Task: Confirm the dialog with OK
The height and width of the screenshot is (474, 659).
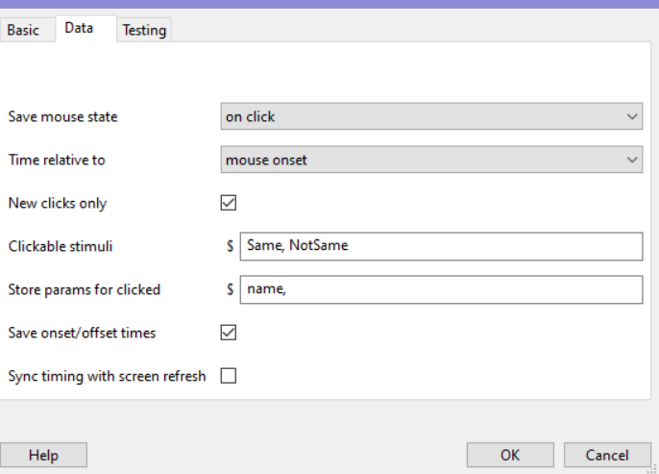Action: (x=510, y=455)
